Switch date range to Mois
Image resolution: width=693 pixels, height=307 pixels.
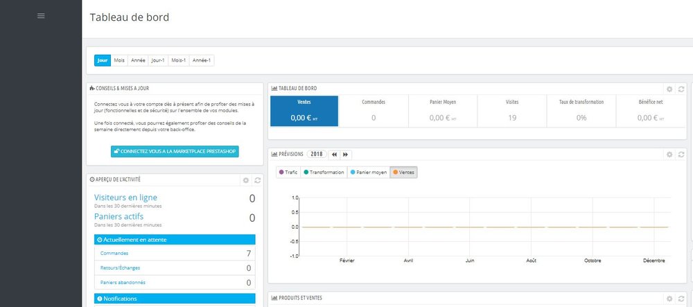(119, 60)
